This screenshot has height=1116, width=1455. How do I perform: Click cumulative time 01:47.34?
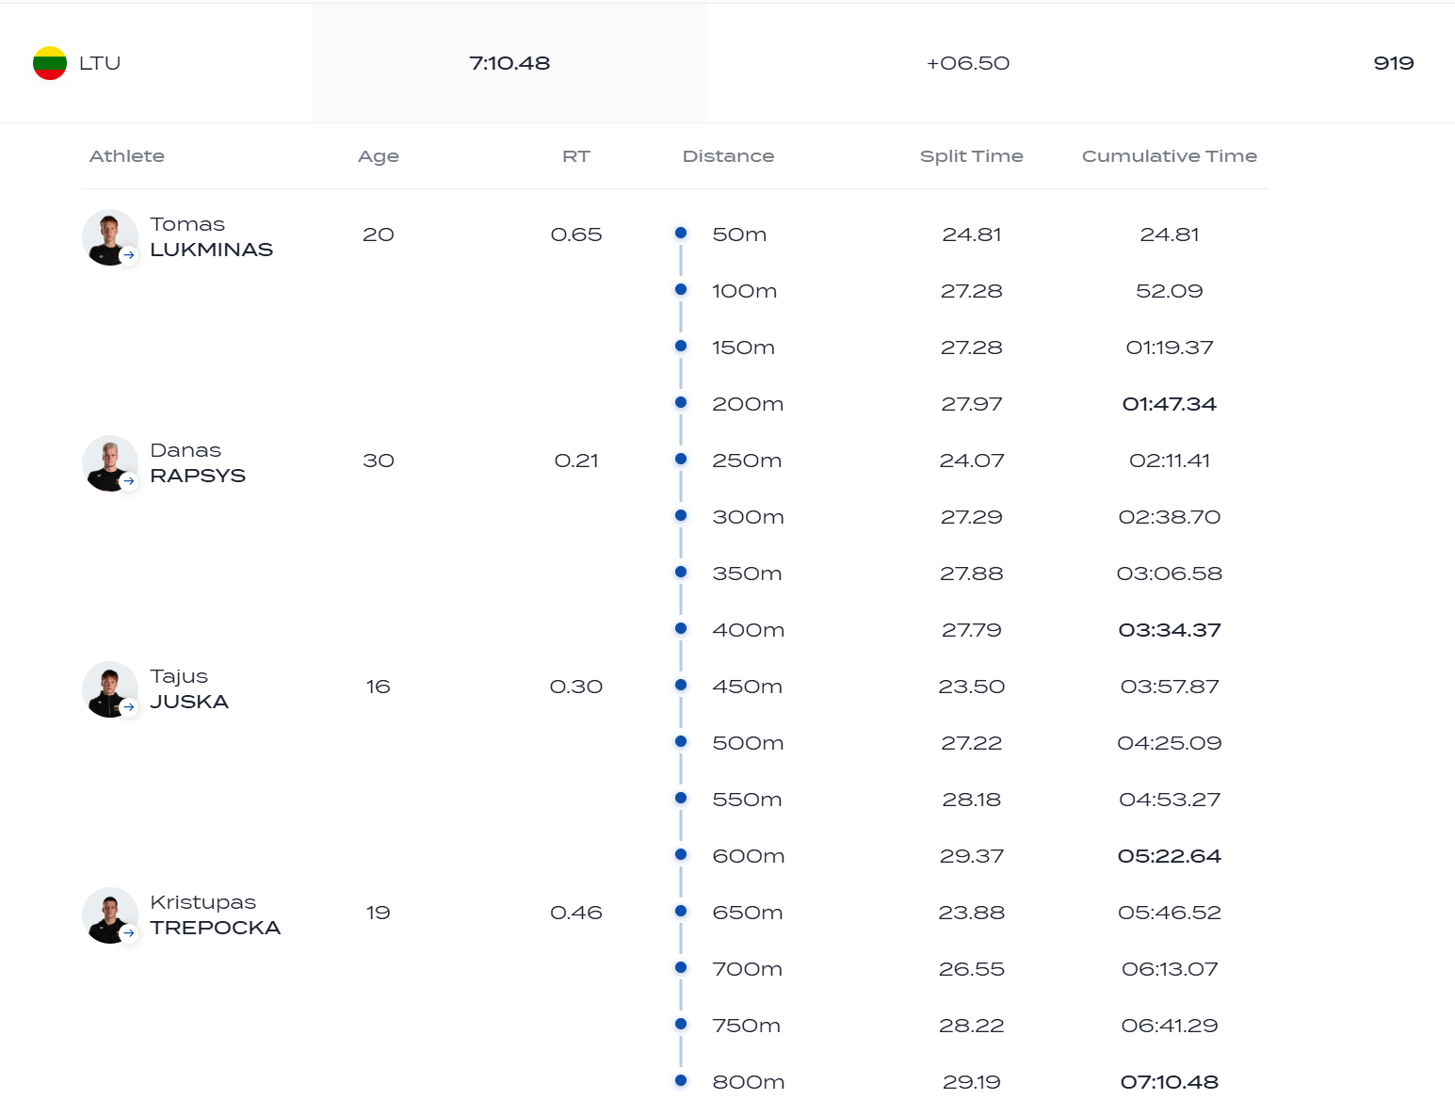point(1170,404)
